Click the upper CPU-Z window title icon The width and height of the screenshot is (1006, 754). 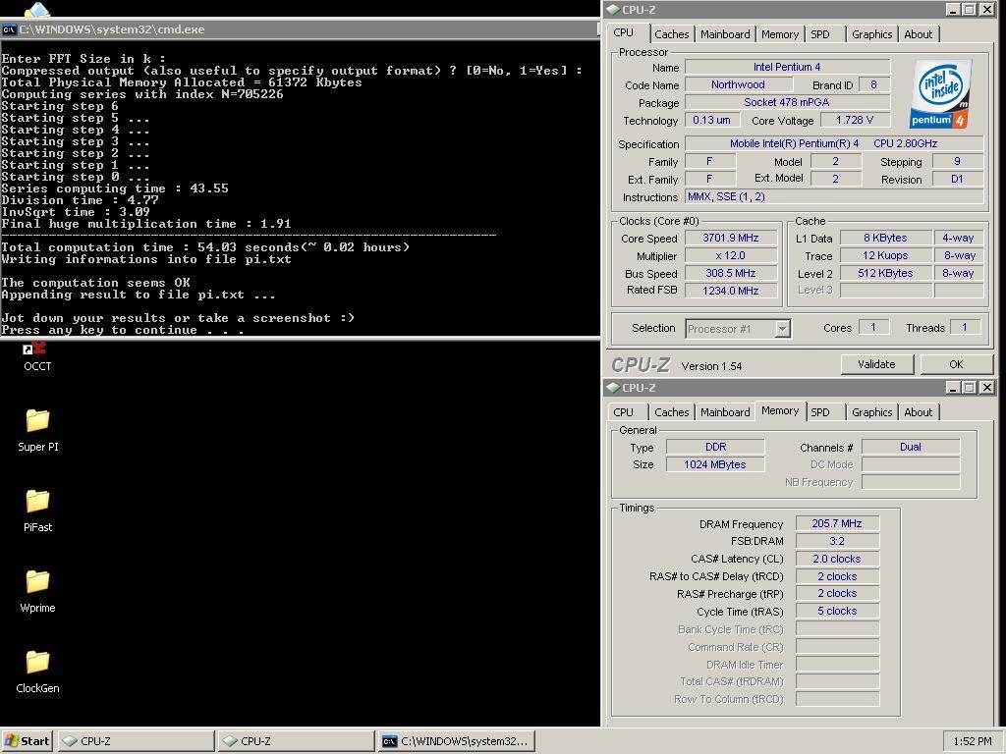[613, 10]
